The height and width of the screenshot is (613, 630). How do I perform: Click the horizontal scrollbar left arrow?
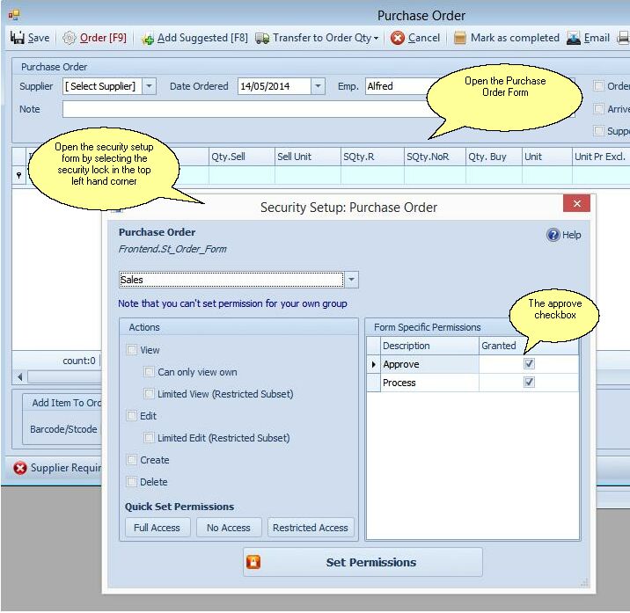click(20, 376)
